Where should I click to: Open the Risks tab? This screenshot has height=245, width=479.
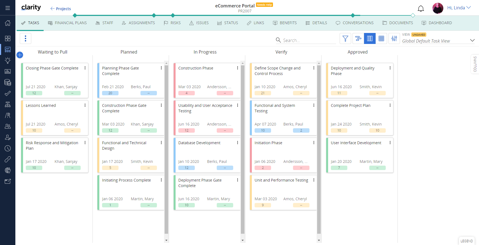pyautogui.click(x=172, y=23)
